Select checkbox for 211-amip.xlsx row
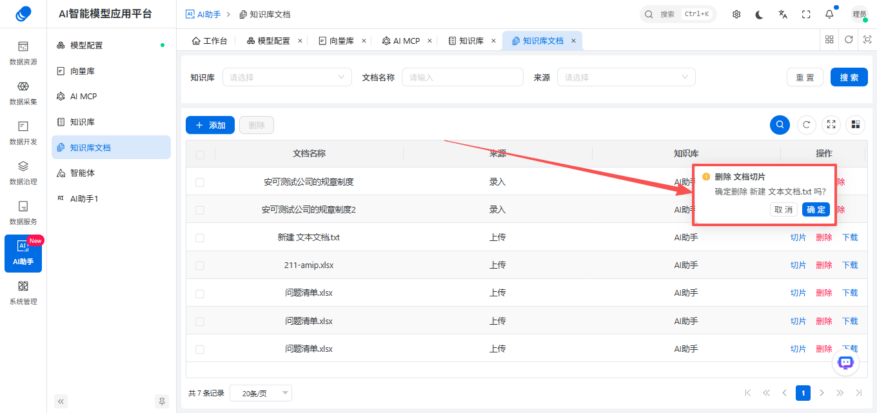This screenshot has height=413, width=877. click(x=200, y=265)
